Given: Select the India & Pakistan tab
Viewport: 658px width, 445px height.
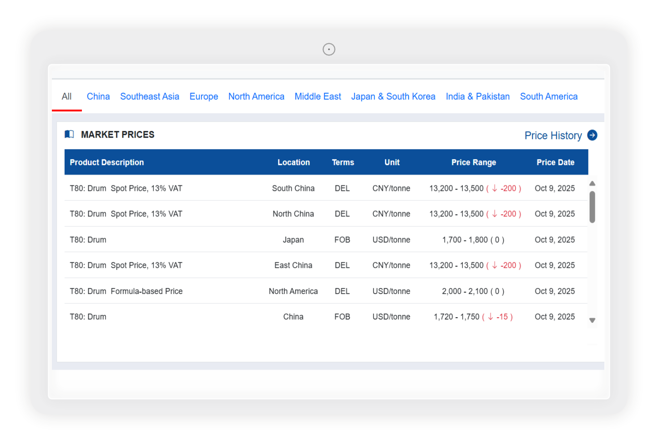Looking at the screenshot, I should click(477, 96).
